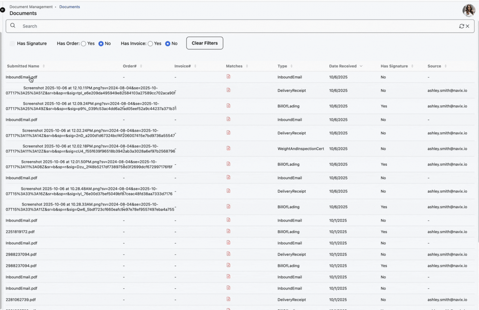Open matches icon for first InboundEmail.pdf row
The image size is (479, 310).
tap(228, 77)
